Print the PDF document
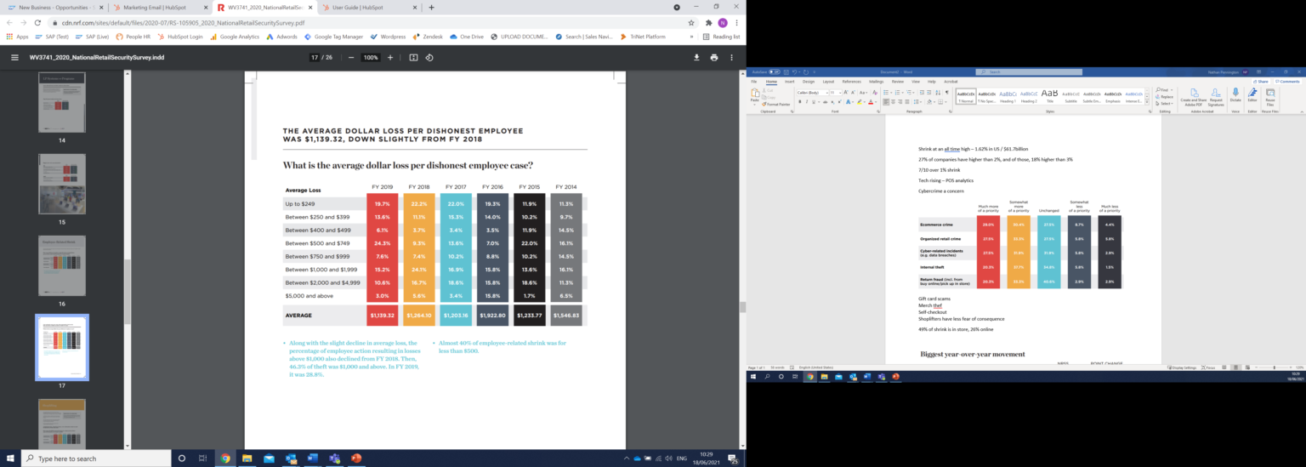Screen dimensions: 1306x467 pyautogui.click(x=714, y=57)
